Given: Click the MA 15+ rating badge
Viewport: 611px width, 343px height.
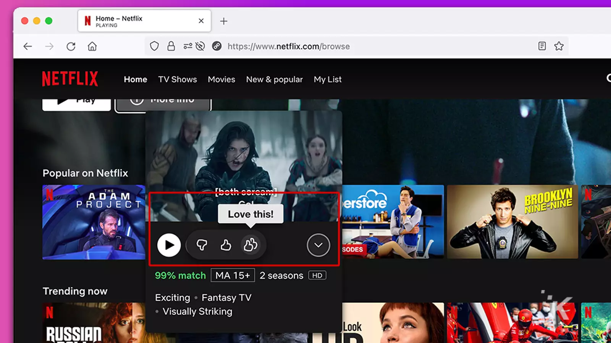Looking at the screenshot, I should pos(233,276).
